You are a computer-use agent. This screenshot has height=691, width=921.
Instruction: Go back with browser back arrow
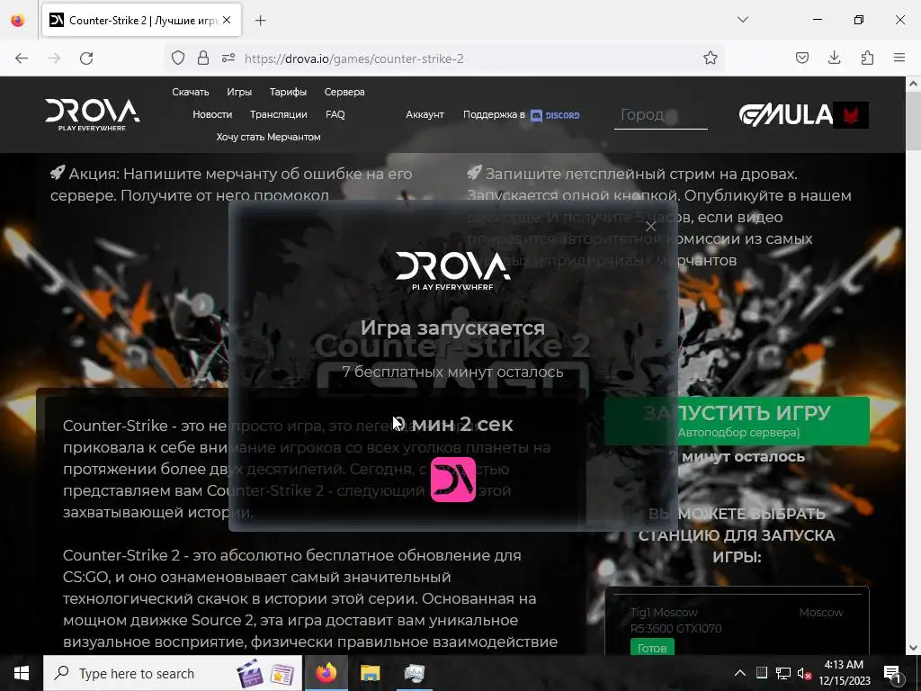pos(22,58)
